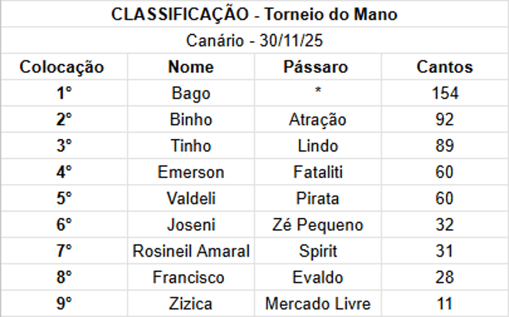Image resolution: width=509 pixels, height=317 pixels.
Task: Click the Pássaro header cell
Action: 318,67
